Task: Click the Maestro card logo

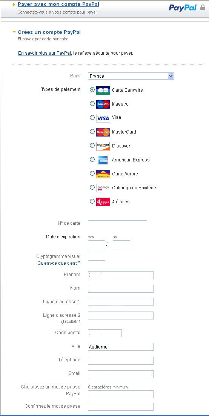Action: 103,104
